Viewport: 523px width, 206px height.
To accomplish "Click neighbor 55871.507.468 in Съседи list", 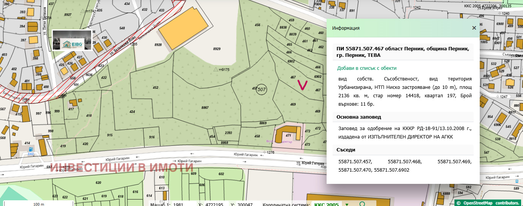I will (405, 162).
